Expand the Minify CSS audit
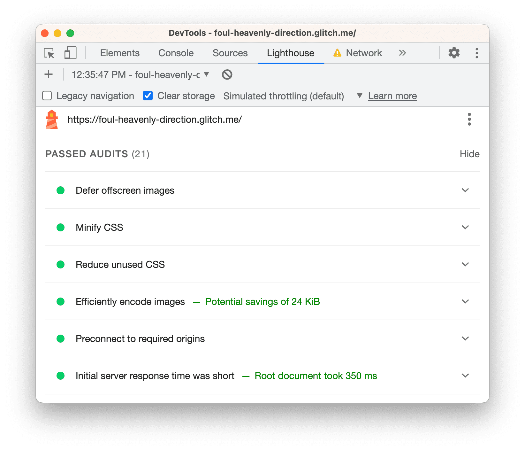The height and width of the screenshot is (450, 525). pos(465,227)
